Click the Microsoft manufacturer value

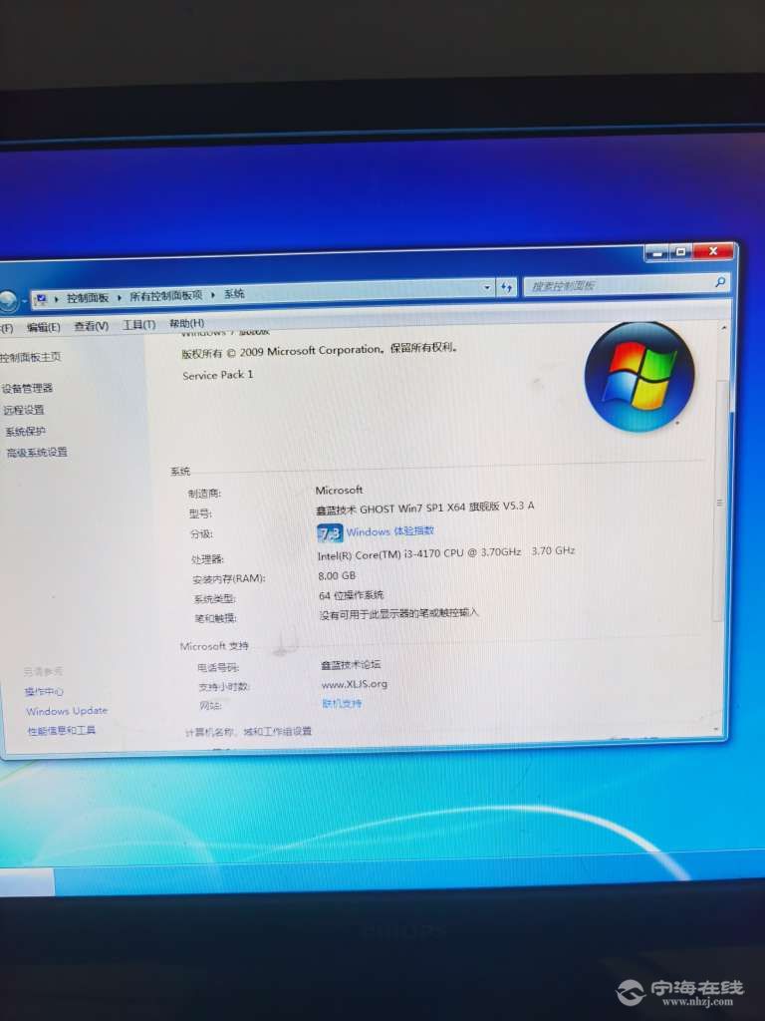[x=339, y=490]
